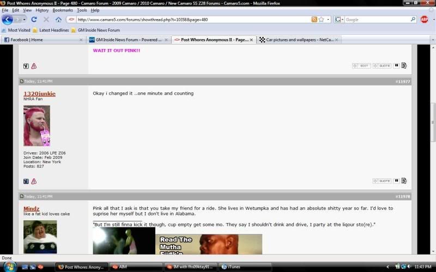Click the Windows Start orb

tap(9, 267)
